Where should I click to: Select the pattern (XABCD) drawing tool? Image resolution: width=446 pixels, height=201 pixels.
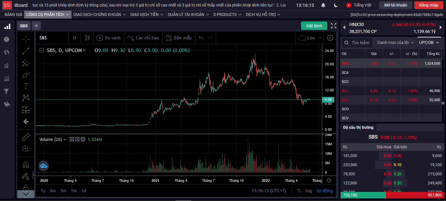click(x=26, y=98)
